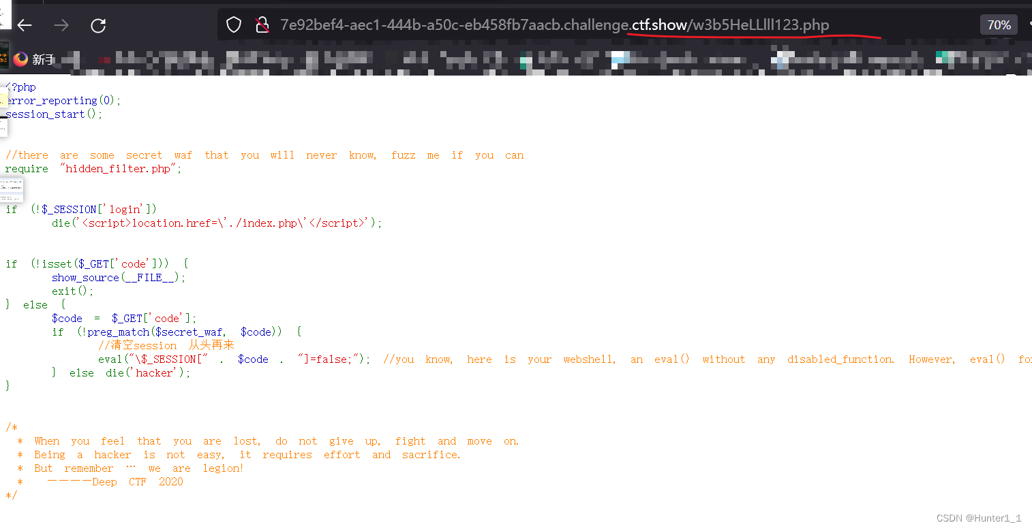The height and width of the screenshot is (529, 1032).
Task: Click the comment "//清空session 从头再来"
Action: 166,345
